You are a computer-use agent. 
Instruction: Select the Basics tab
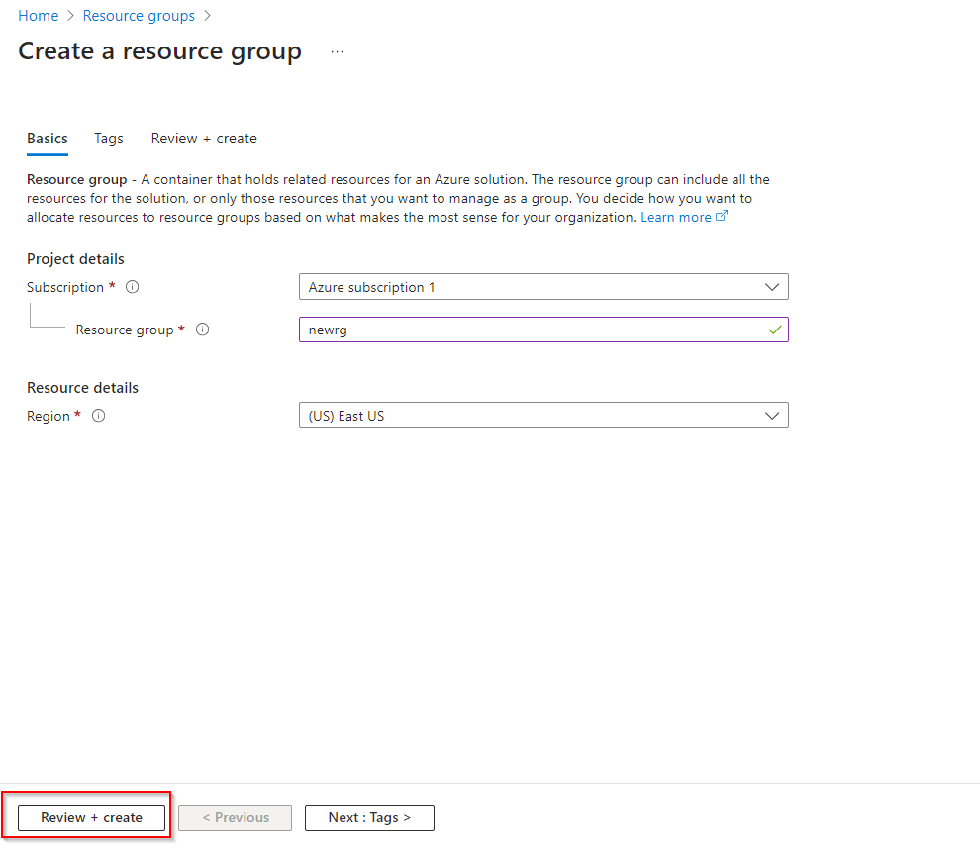click(48, 139)
